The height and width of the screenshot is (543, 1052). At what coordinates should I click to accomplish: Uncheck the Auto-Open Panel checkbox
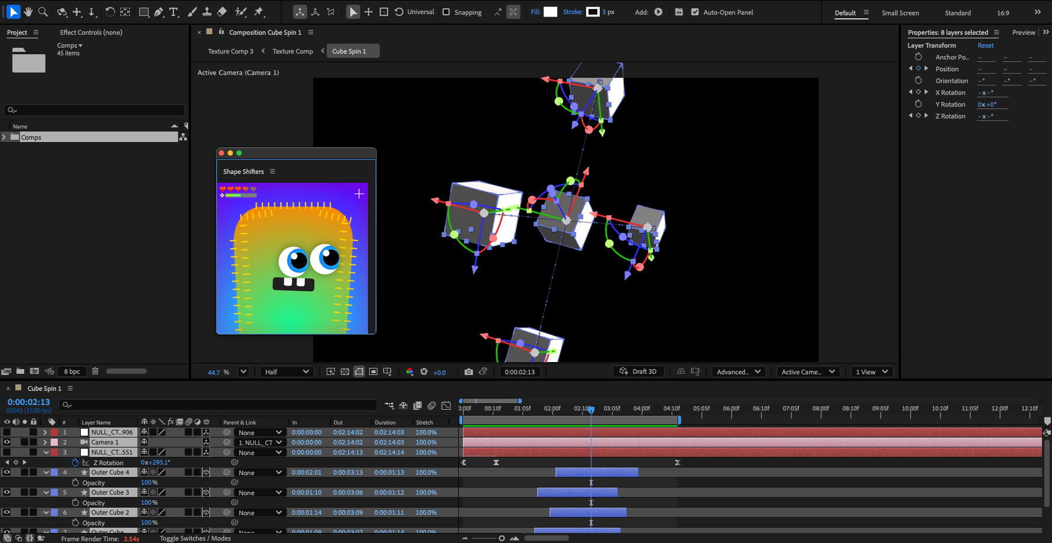click(x=695, y=12)
